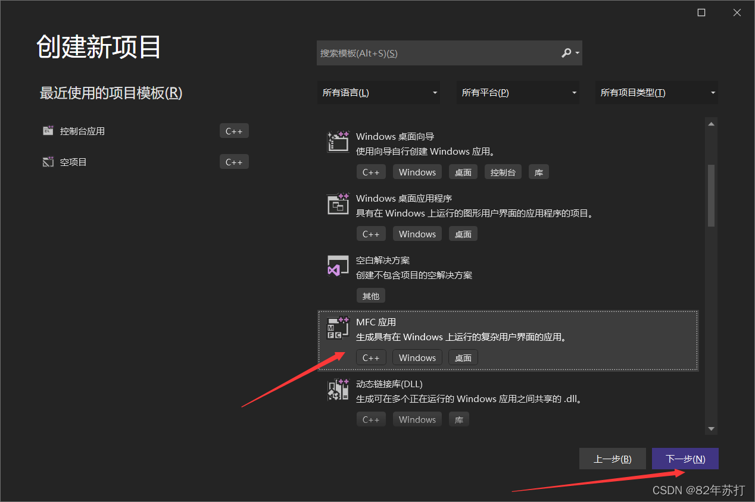Viewport: 755px width, 502px height.
Task: Open the 所有平台 dropdown
Action: click(517, 92)
